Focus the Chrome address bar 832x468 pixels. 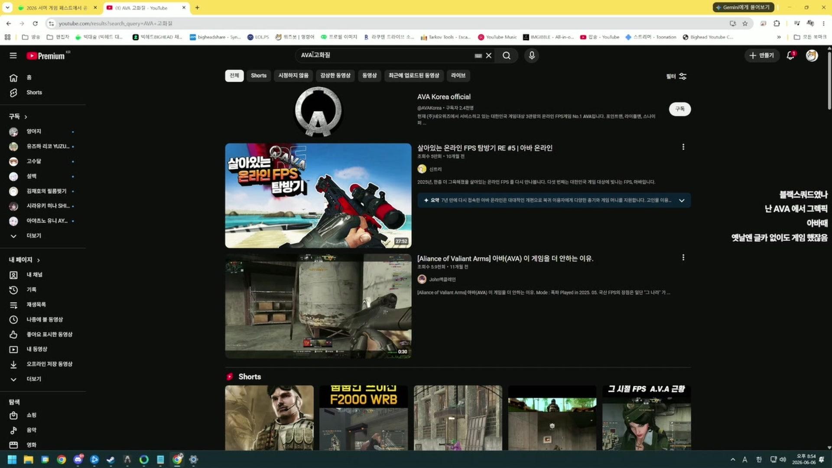pos(390,23)
